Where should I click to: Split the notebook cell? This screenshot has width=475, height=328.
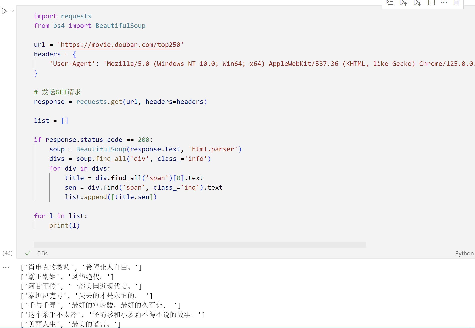431,3
